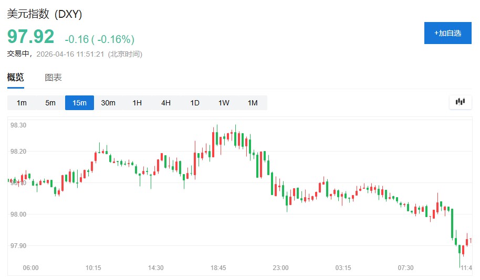Screen dimensions: 480x280
Task: Click the 97.92 current price
Action: tap(30, 37)
